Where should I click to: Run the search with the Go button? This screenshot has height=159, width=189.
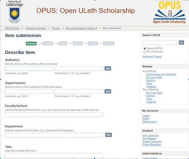pos(181,42)
